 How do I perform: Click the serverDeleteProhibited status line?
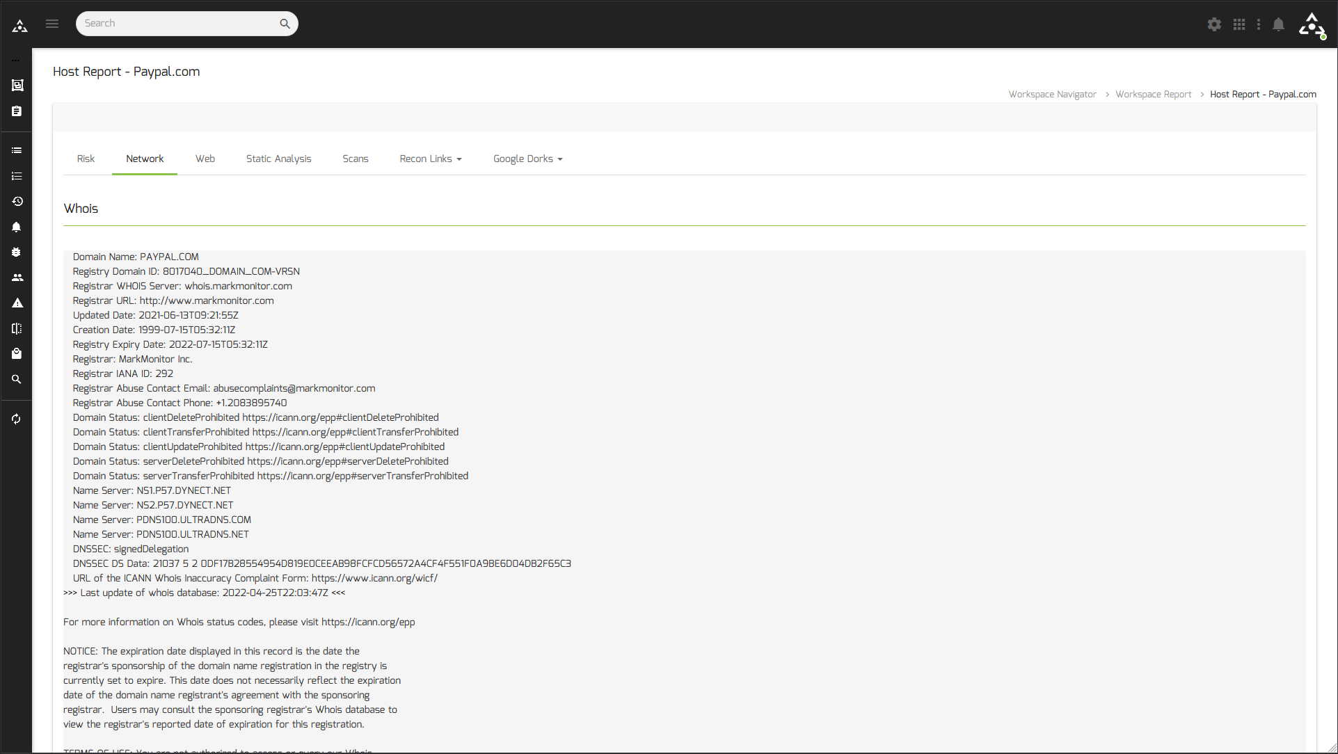coord(261,461)
